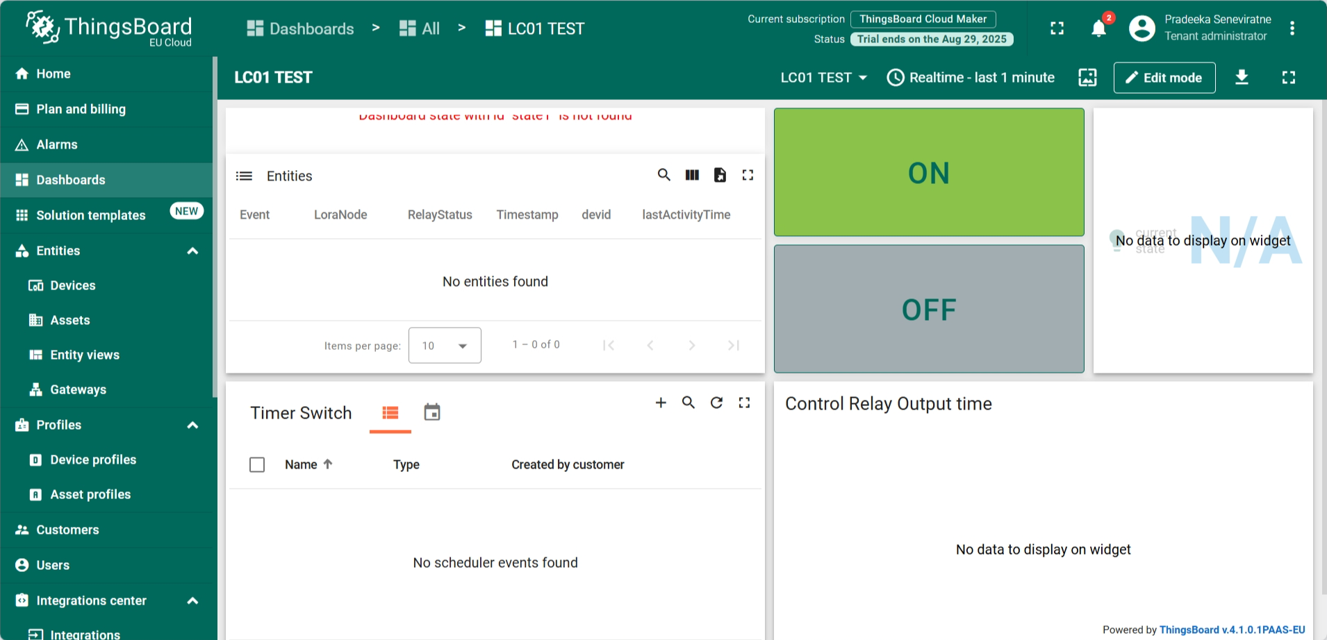Screen dimensions: 1327x640
Task: Open Users in the sidebar
Action: (x=106, y=565)
